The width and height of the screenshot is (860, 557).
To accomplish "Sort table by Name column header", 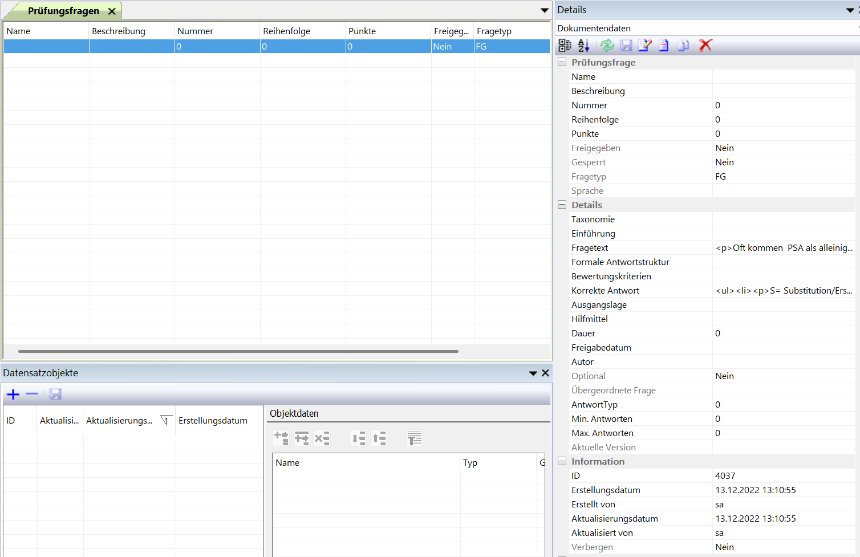I will click(46, 31).
